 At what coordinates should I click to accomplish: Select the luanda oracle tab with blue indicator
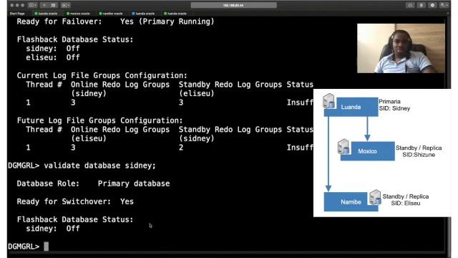coord(143,14)
